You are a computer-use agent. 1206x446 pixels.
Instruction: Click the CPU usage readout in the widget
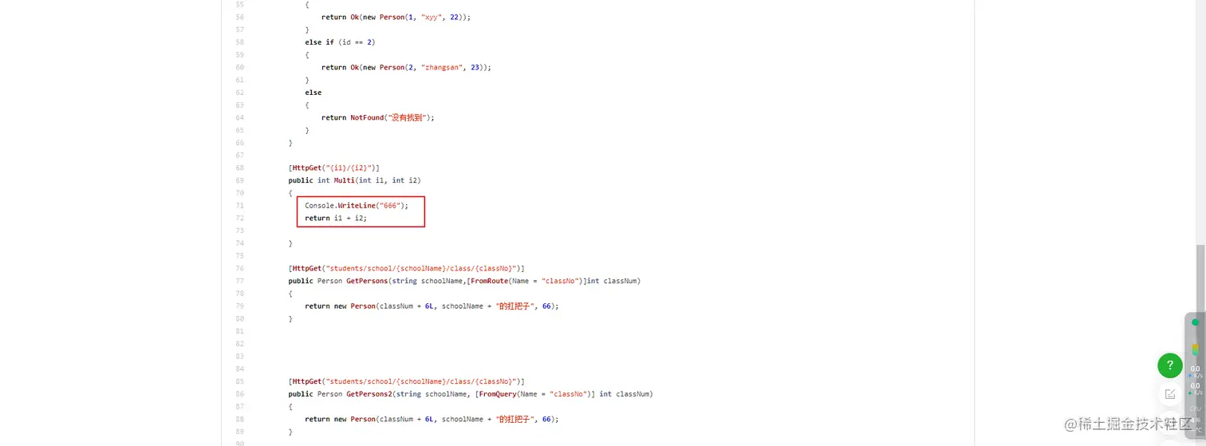click(1196, 413)
